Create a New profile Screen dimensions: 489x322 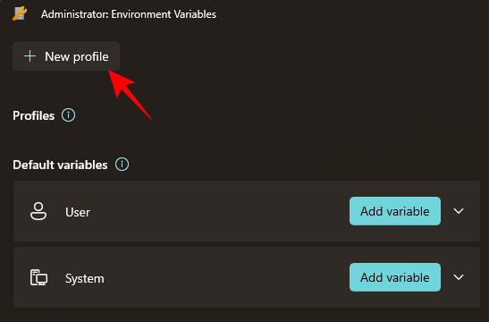tap(66, 56)
